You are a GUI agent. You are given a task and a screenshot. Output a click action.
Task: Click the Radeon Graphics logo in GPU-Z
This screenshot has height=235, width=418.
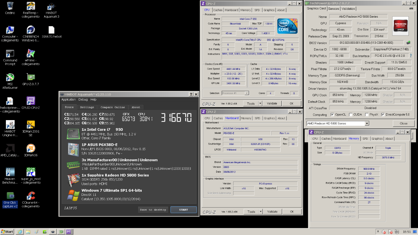tap(400, 26)
